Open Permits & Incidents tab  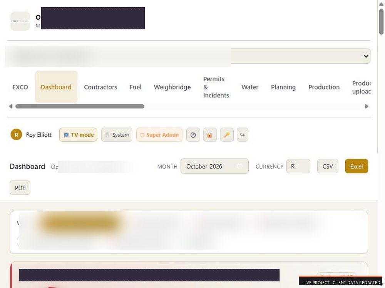tap(216, 87)
